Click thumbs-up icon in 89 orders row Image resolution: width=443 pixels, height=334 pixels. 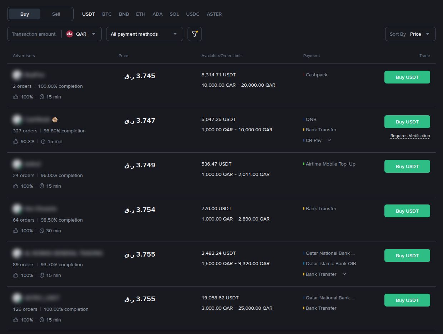[16, 275]
